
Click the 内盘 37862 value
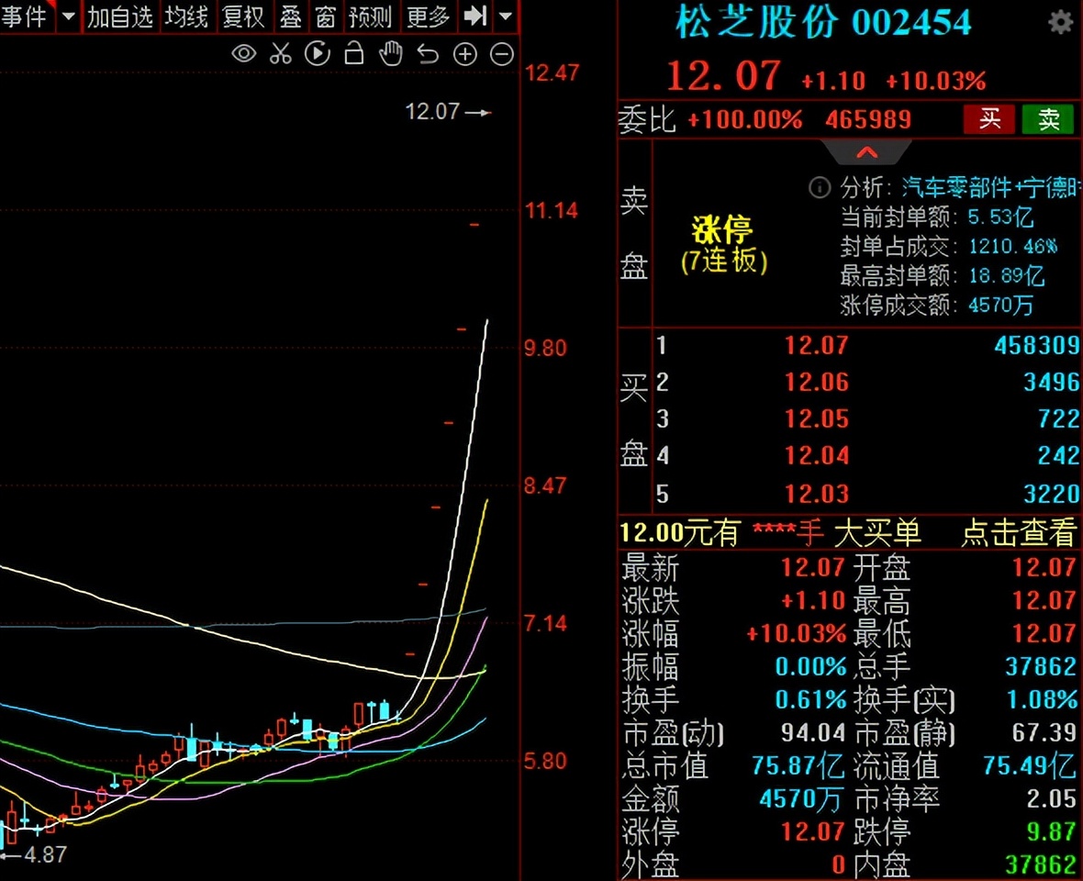(1040, 864)
